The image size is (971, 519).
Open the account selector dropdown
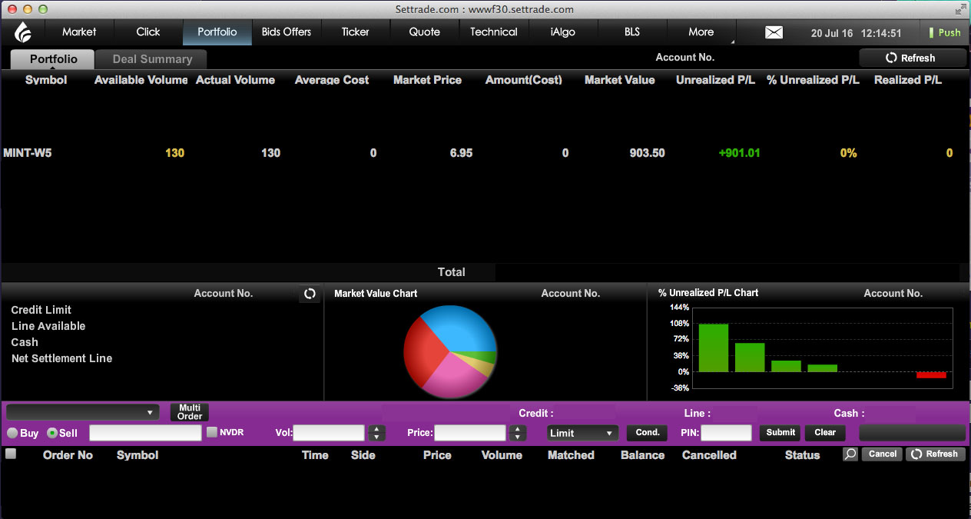[x=82, y=412]
